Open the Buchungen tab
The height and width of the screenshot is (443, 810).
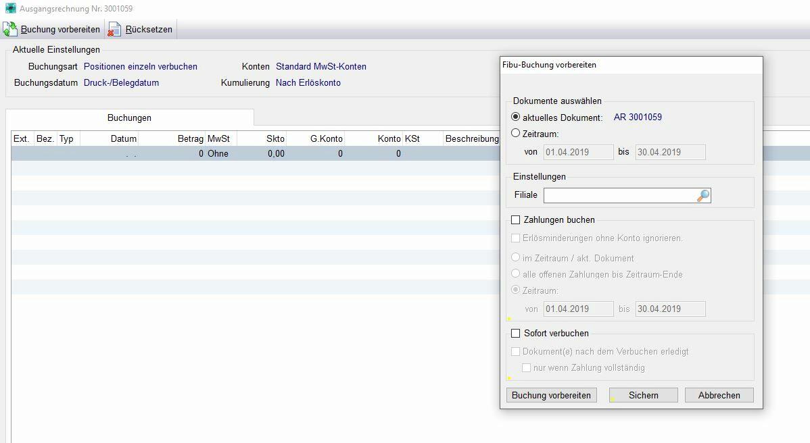point(129,118)
